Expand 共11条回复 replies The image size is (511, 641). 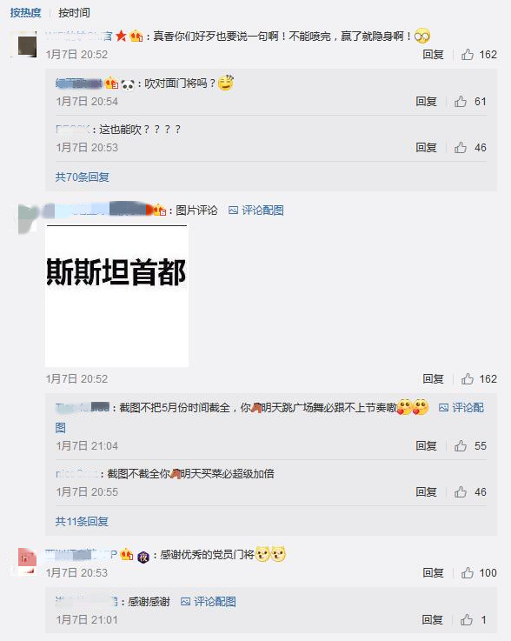[82, 521]
